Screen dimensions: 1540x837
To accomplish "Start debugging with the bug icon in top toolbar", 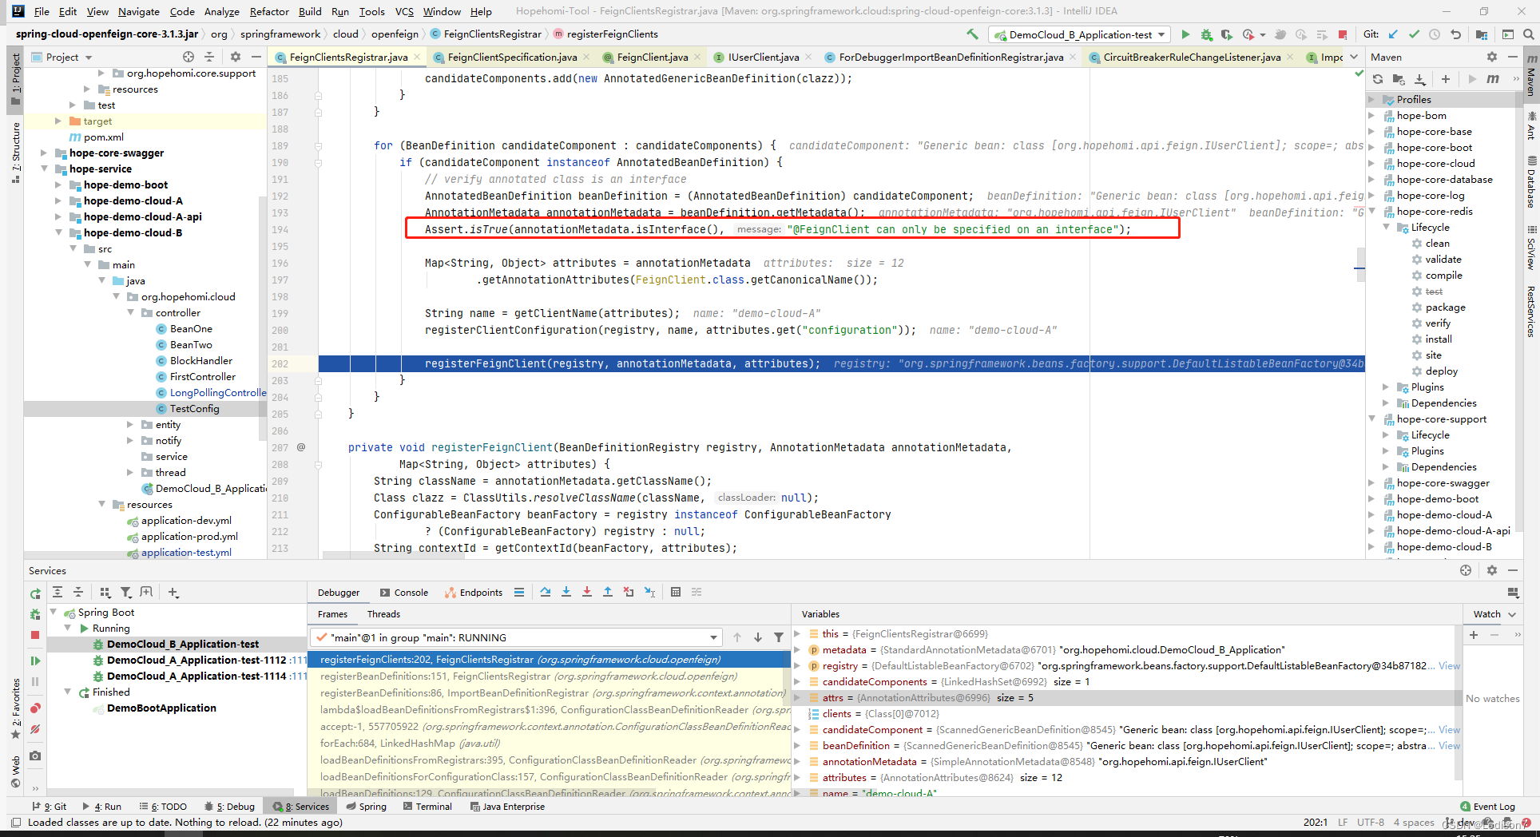I will coord(1206,34).
